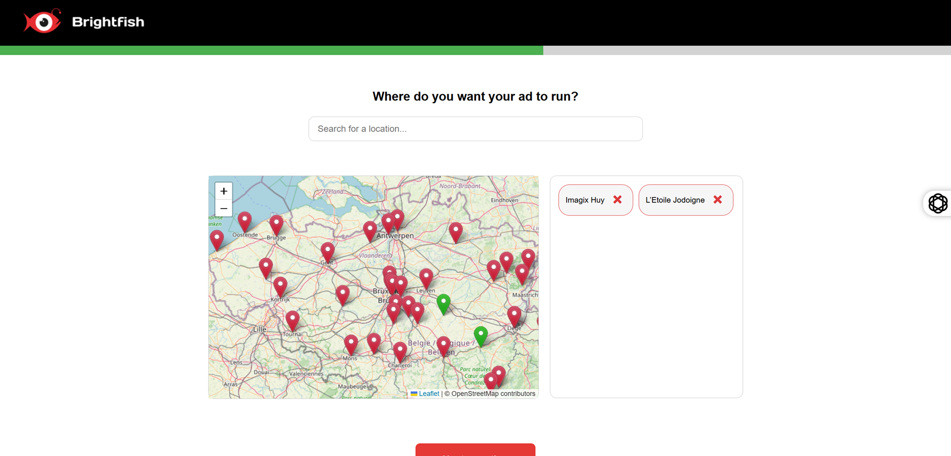951x456 pixels.
Task: Select the map pin above Charleroi label
Action: 400,352
